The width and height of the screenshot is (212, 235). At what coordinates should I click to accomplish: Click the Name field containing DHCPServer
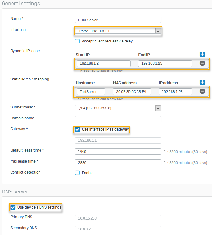(x=118, y=20)
